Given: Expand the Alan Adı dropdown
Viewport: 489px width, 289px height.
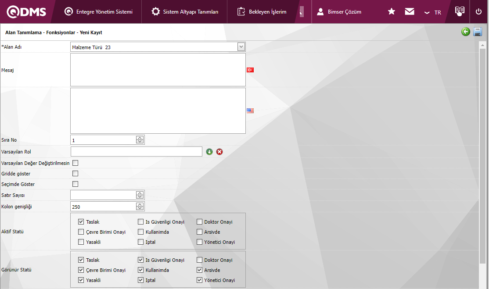Looking at the screenshot, I should pyautogui.click(x=241, y=47).
